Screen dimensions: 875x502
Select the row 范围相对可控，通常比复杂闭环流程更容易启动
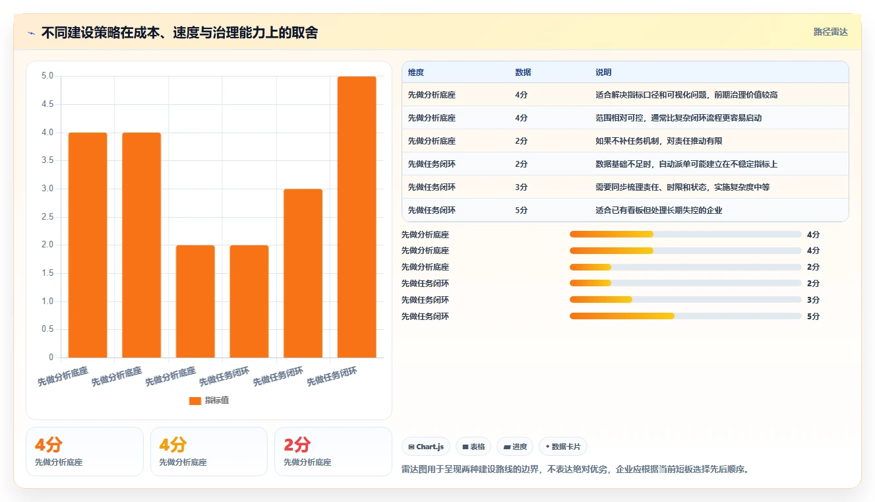coord(625,118)
